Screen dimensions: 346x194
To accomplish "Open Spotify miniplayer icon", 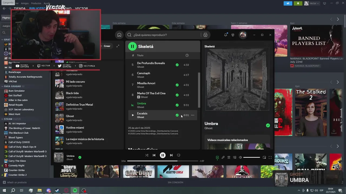I will pos(264,157).
